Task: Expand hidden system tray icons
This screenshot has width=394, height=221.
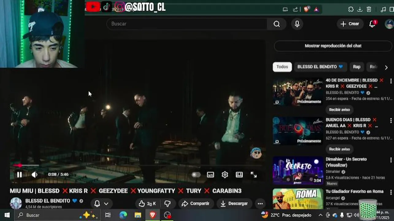Action: pos(320,215)
